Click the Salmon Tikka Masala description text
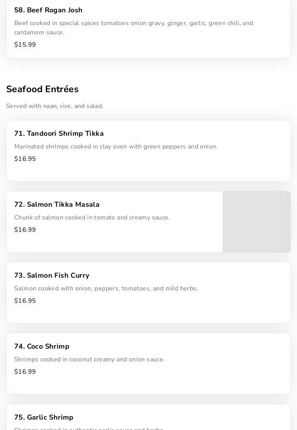The width and height of the screenshot is (297, 430). (92, 218)
